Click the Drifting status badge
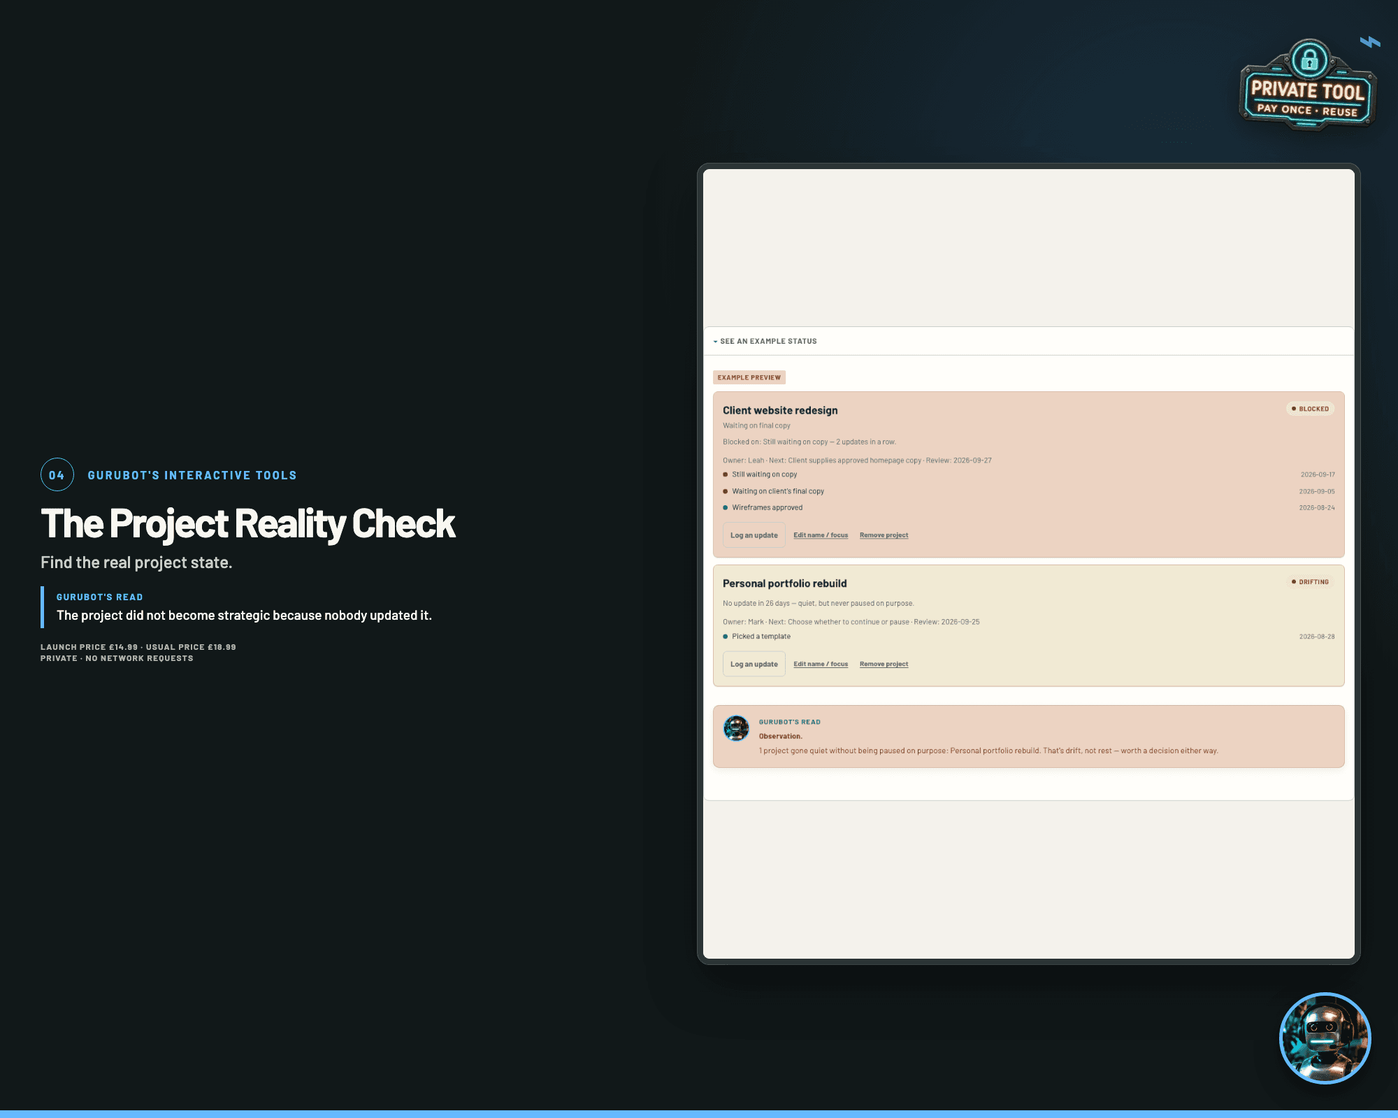 pyautogui.click(x=1310, y=582)
